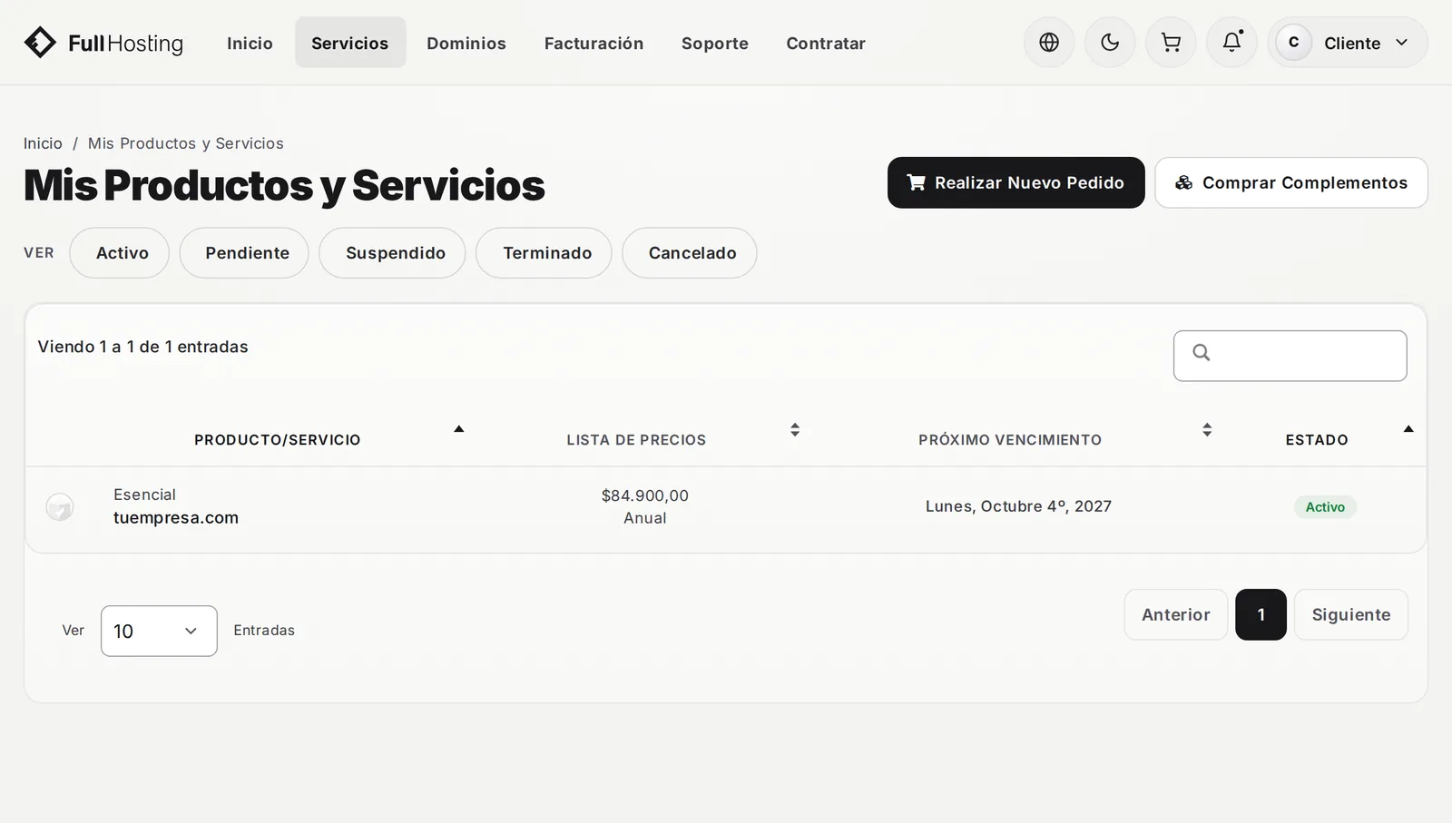Open the Contratar menu item

pyautogui.click(x=826, y=43)
